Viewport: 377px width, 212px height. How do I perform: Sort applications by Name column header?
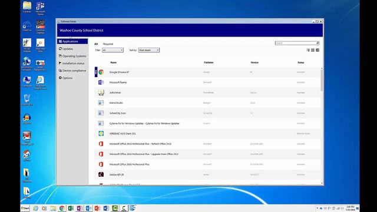click(x=113, y=62)
